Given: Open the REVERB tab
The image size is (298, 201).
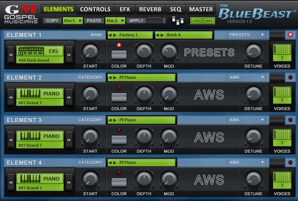Looking at the screenshot, I should point(150,9).
